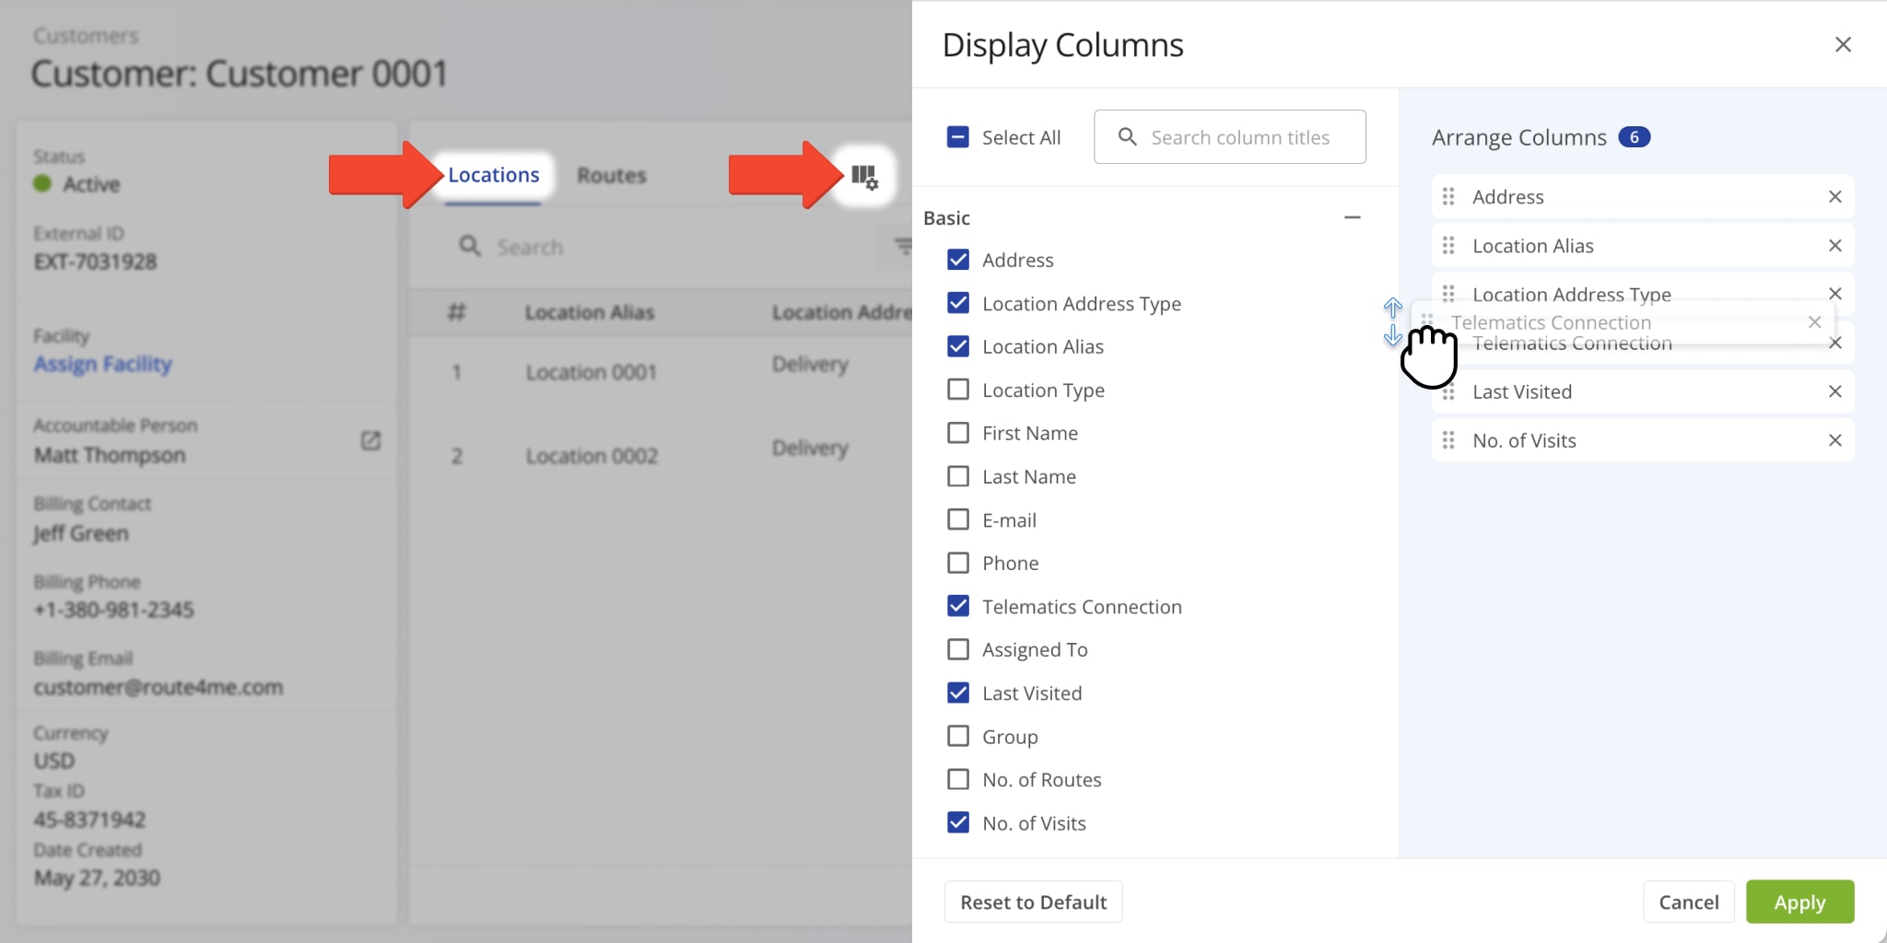Click the Matt Thompson name
This screenshot has height=943, width=1887.
[110, 455]
